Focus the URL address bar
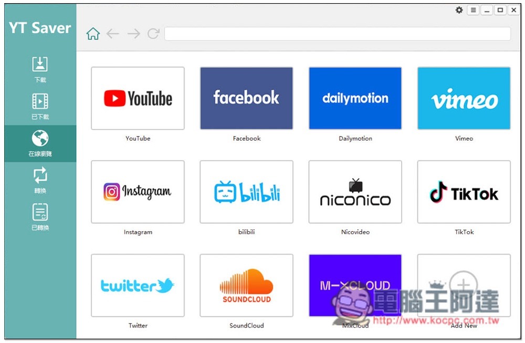This screenshot has width=525, height=343. click(x=338, y=34)
